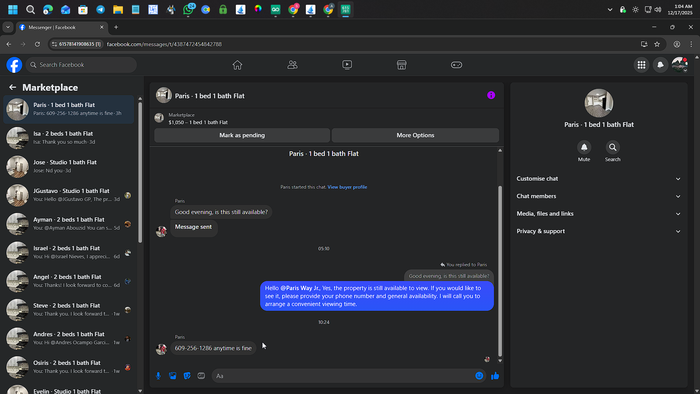Click the back arrow beside Marketplace heading
The width and height of the screenshot is (700, 394).
point(13,87)
